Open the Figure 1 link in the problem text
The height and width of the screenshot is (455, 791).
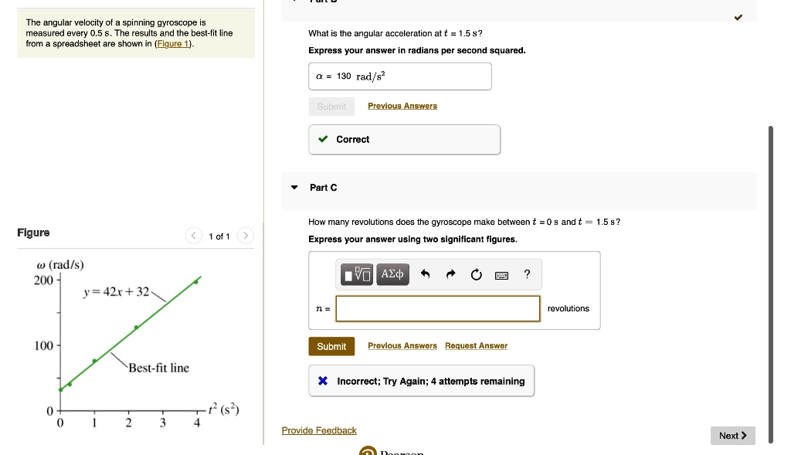coord(174,44)
